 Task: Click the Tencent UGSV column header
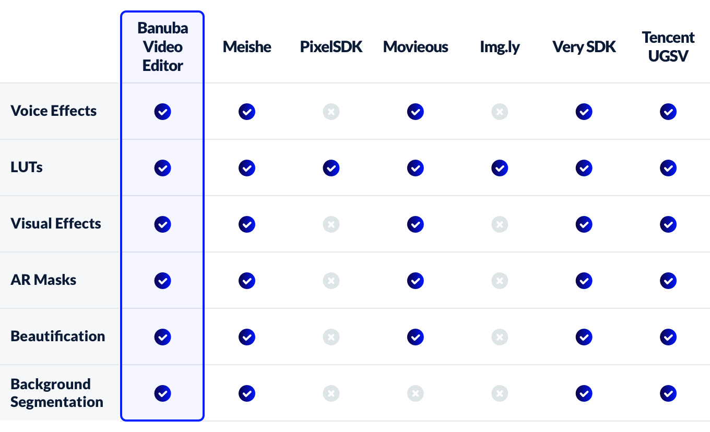(668, 47)
